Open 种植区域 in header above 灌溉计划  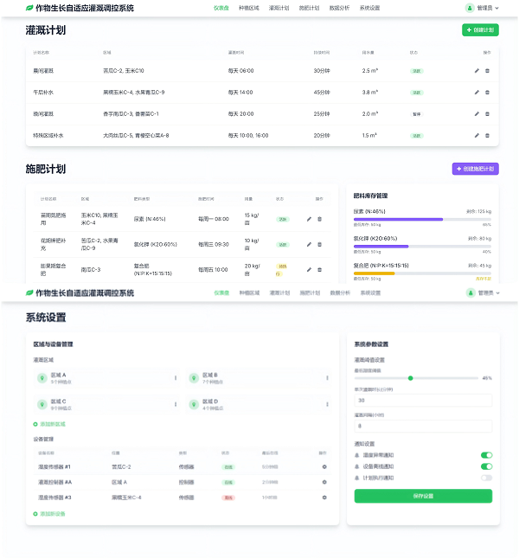(x=248, y=8)
